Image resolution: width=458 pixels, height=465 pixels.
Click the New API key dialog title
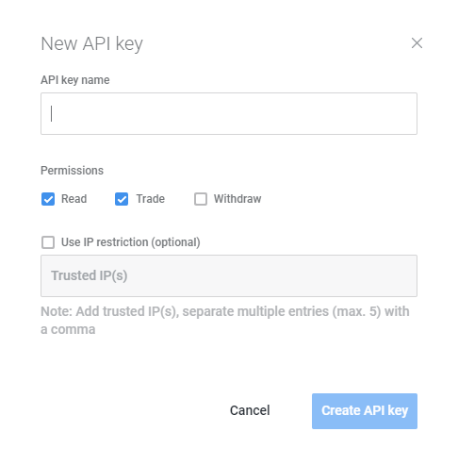[91, 43]
